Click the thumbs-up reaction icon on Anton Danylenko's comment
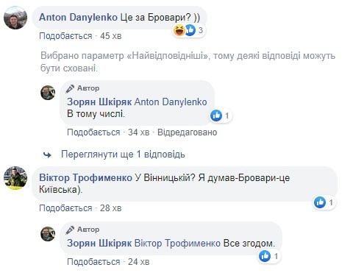 tap(190, 30)
